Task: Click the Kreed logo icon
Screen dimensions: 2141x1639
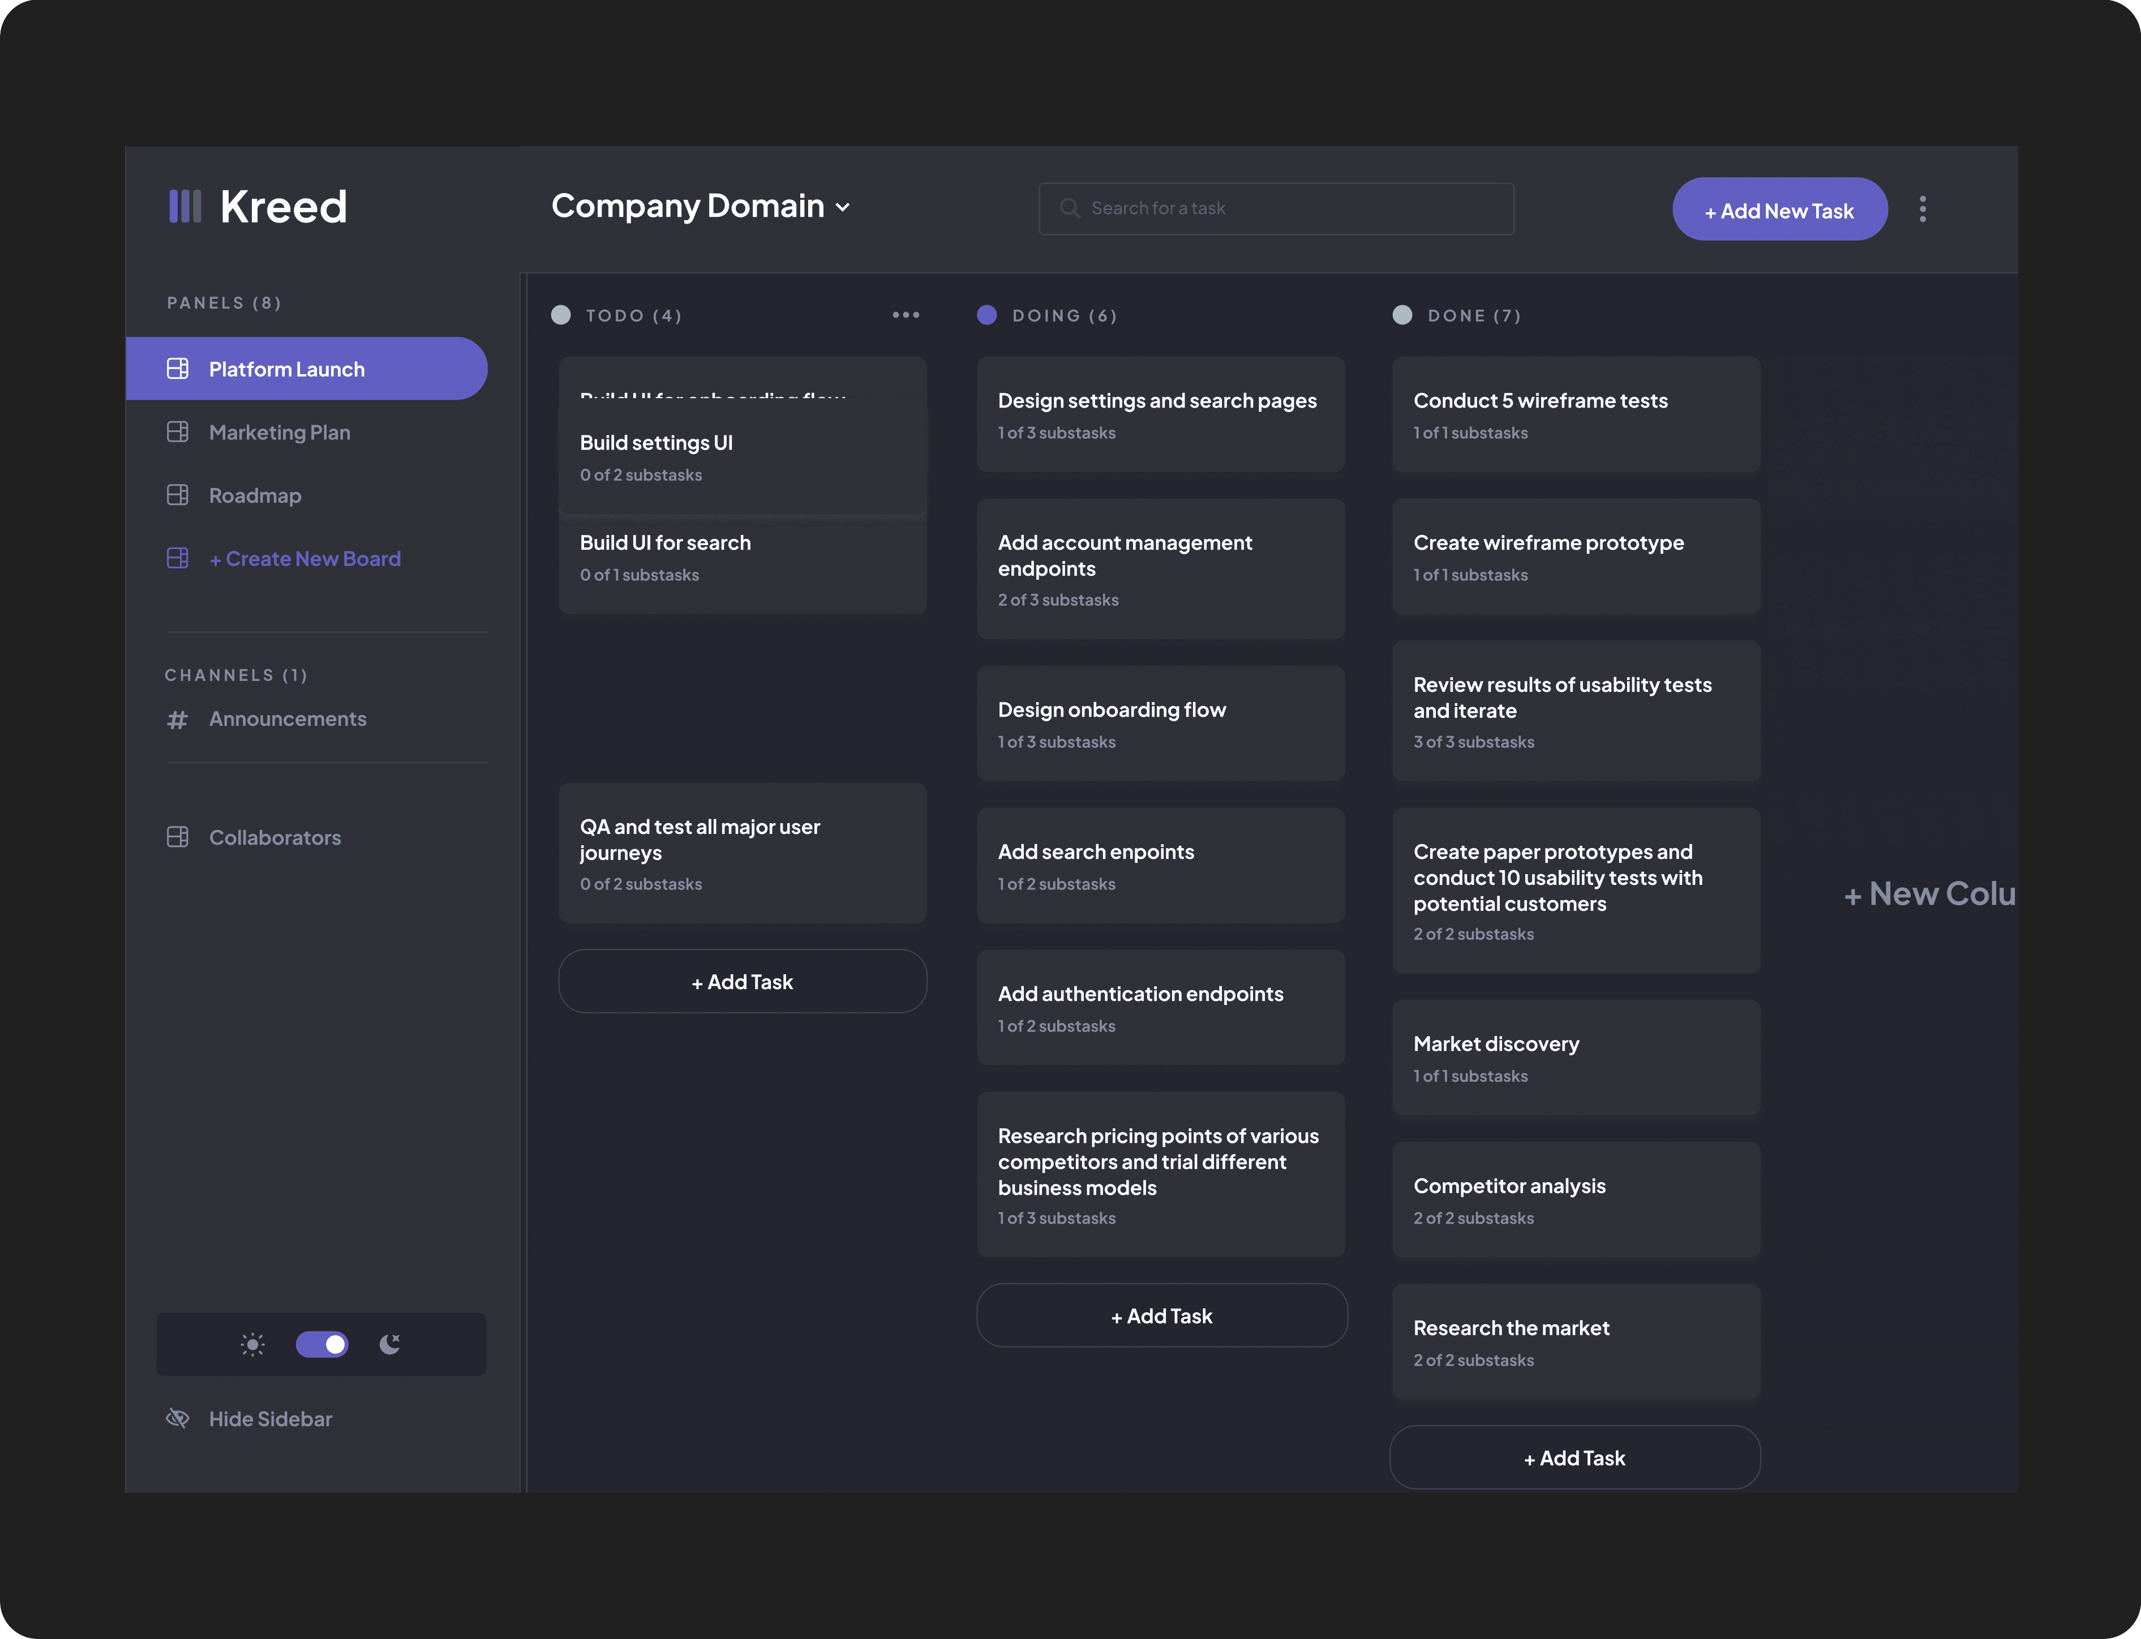Action: [185, 206]
